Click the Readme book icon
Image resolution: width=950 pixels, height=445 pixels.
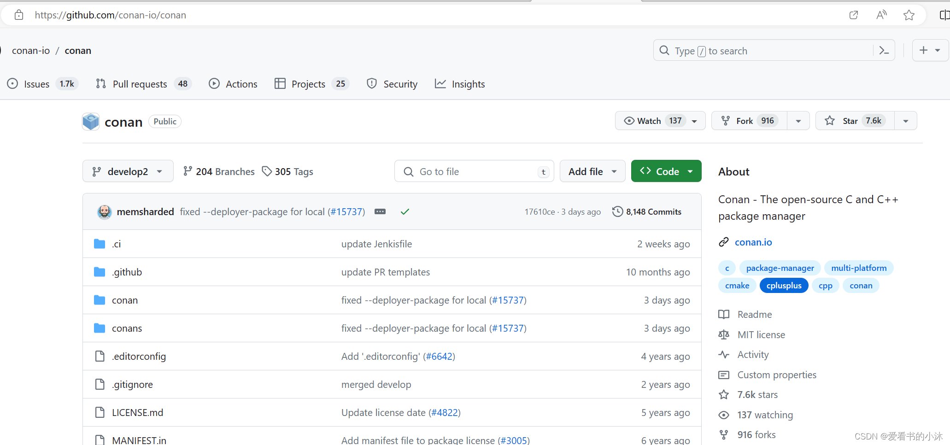point(724,314)
